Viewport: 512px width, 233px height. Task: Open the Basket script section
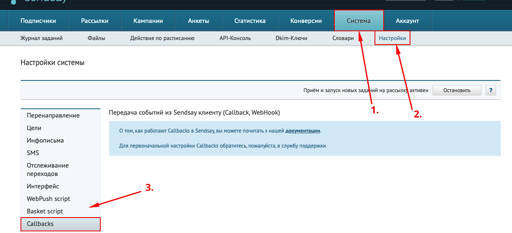click(x=61, y=211)
